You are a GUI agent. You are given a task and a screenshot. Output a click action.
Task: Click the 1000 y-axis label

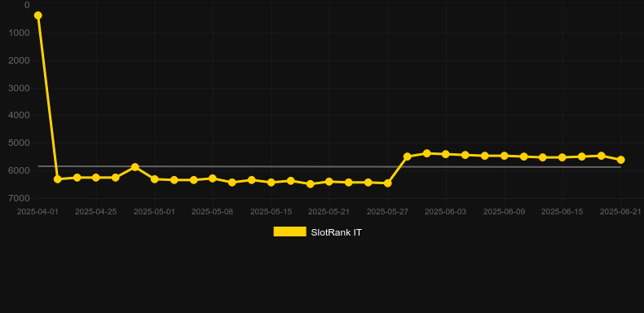19,33
